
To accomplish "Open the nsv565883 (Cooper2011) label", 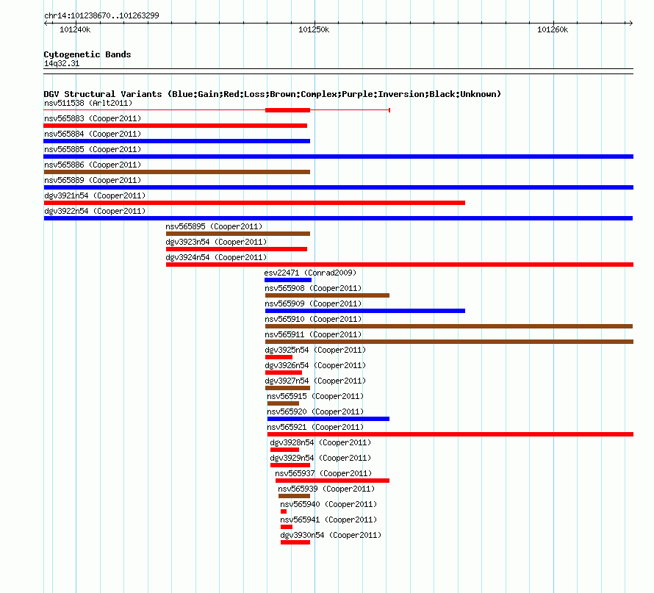I will coord(93,118).
